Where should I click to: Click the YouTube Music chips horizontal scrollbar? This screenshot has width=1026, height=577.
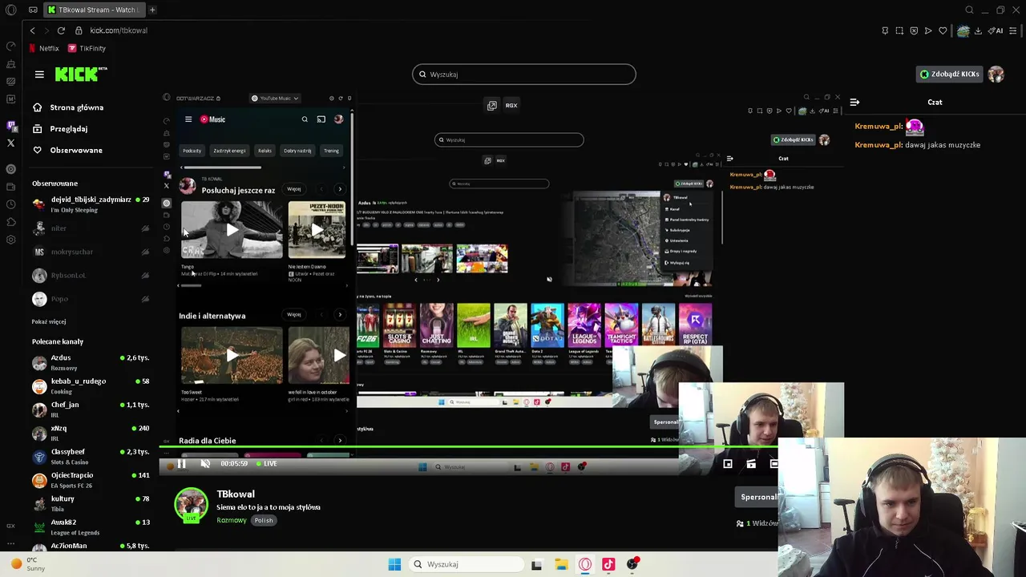221,167
